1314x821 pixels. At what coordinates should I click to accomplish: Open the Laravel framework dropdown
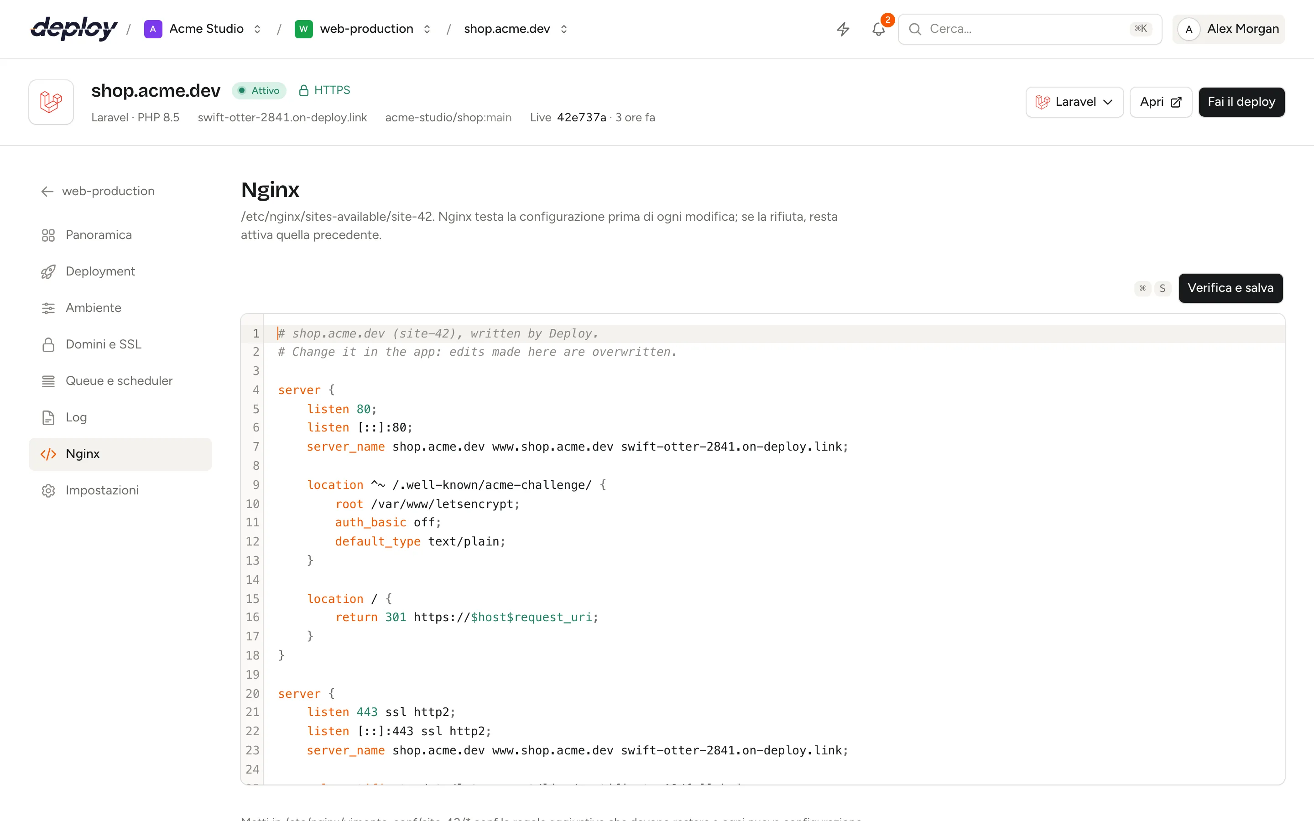1074,102
